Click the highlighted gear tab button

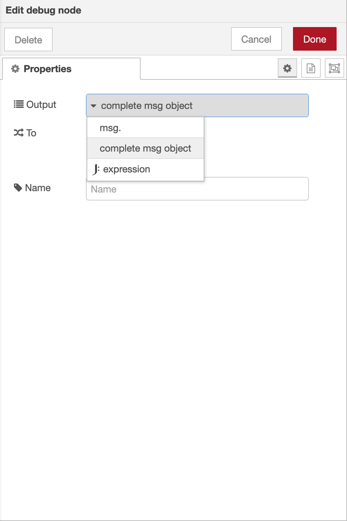(287, 68)
